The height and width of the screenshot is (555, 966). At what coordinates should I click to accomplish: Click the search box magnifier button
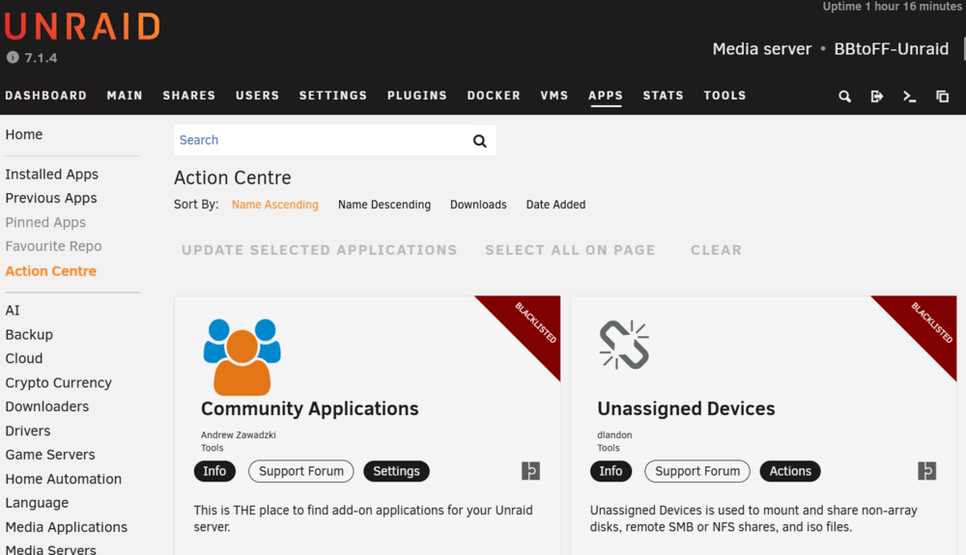(x=480, y=141)
